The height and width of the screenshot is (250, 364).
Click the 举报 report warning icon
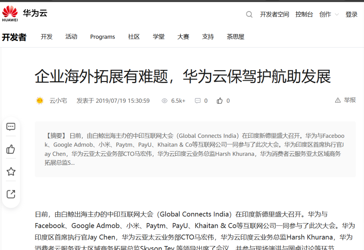click(x=338, y=100)
